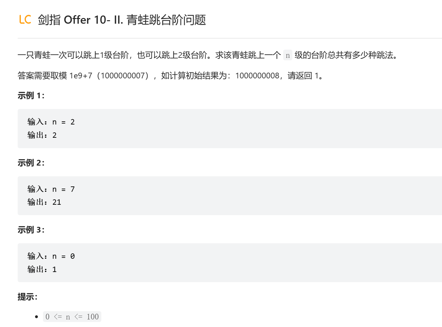The width and height of the screenshot is (442, 327).
Task: Click the input line n = 7
Action: [51, 189]
